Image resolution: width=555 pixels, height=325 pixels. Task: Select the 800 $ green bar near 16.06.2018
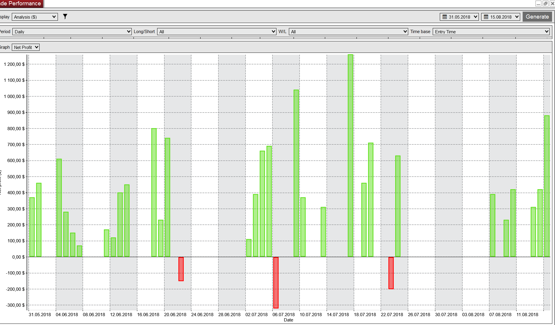click(x=154, y=192)
